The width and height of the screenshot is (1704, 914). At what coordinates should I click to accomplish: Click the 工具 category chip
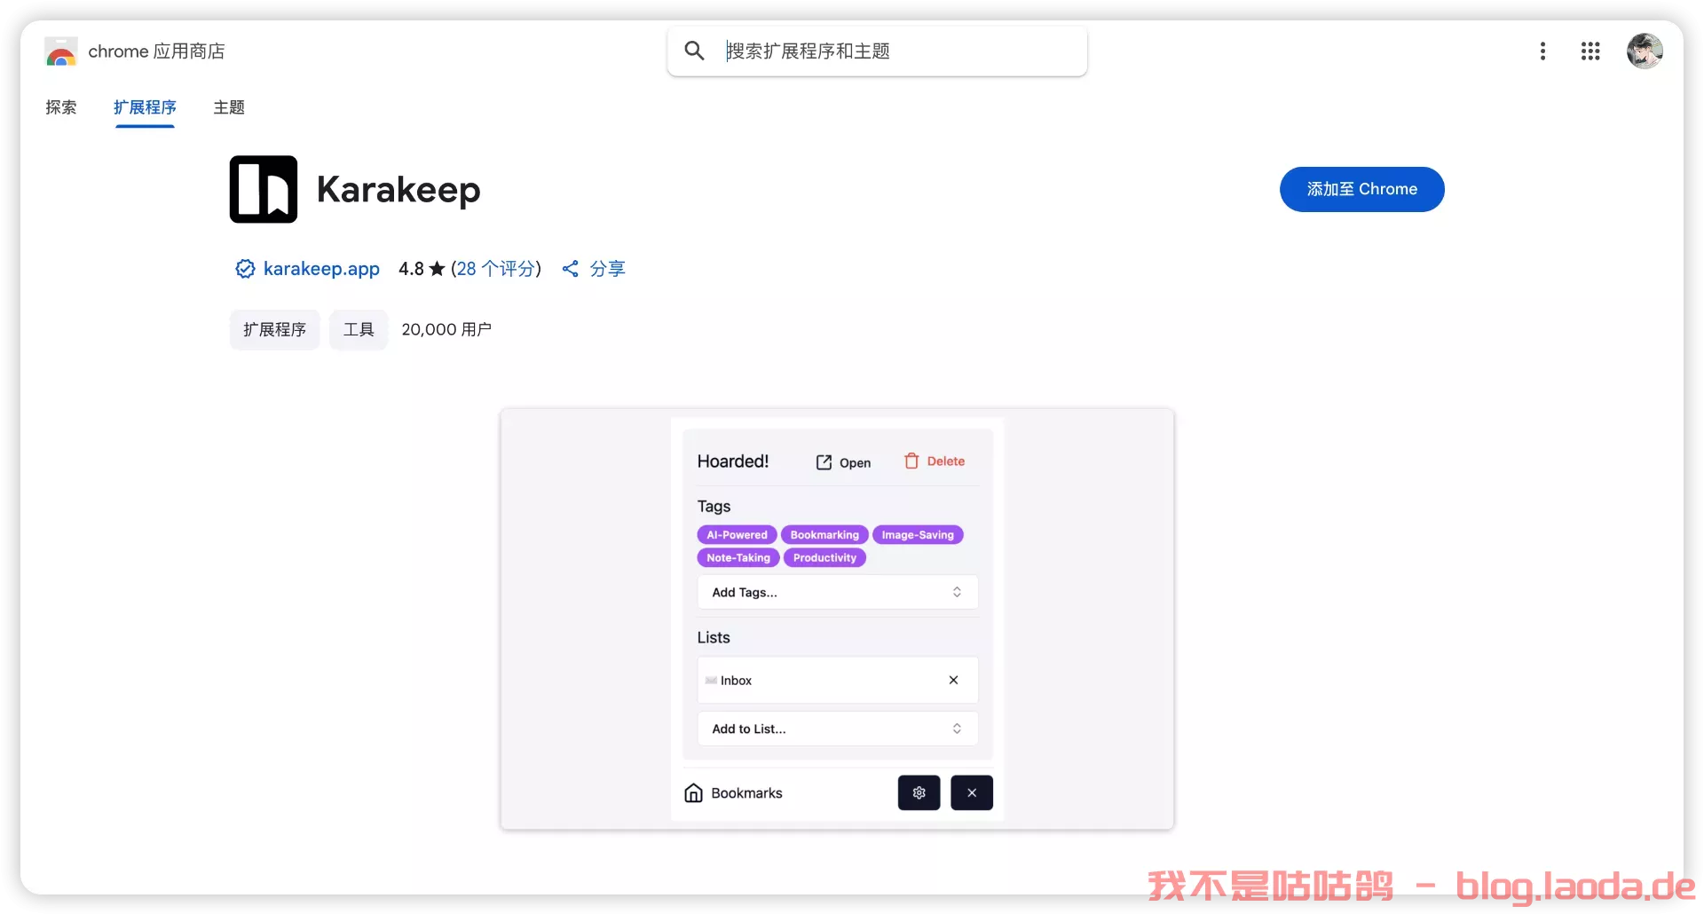pyautogui.click(x=359, y=330)
